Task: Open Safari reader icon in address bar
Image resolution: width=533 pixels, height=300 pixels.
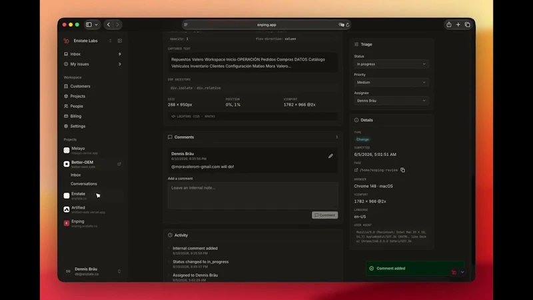Action: tap(186, 25)
